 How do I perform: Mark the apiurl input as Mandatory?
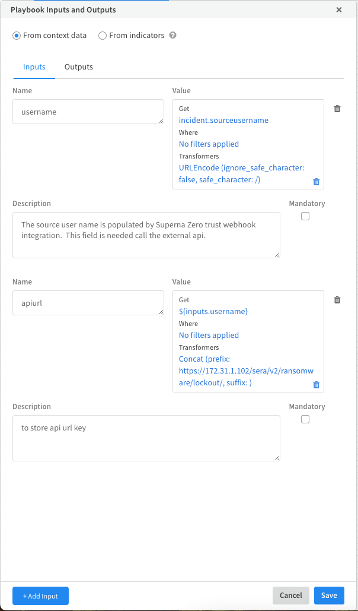305,419
